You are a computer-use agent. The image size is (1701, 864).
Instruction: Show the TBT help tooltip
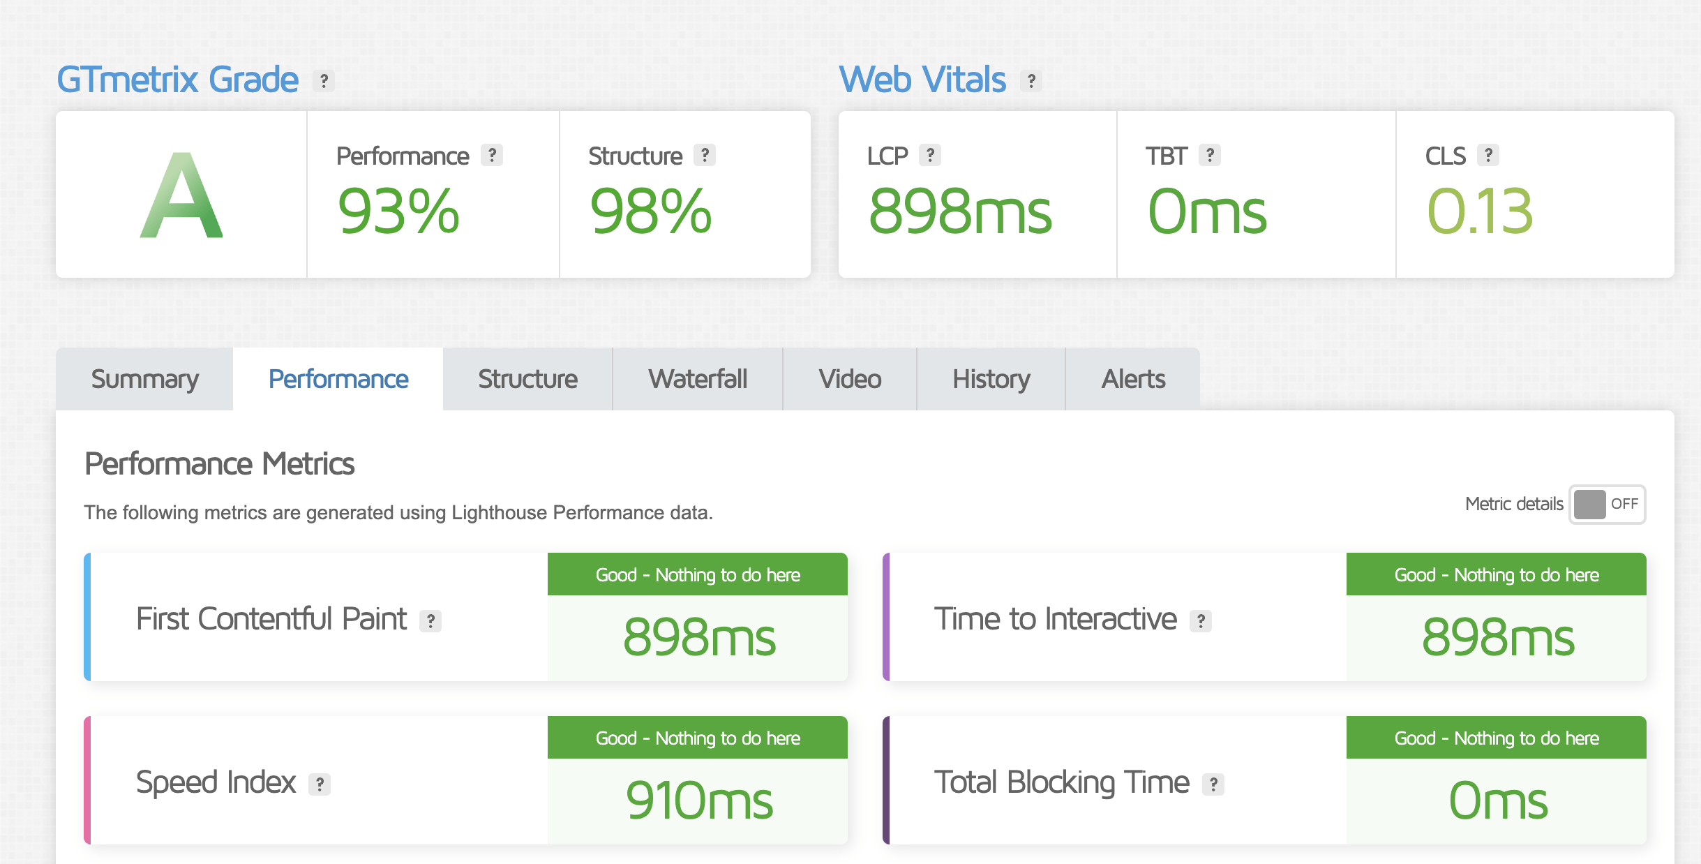click(1210, 155)
